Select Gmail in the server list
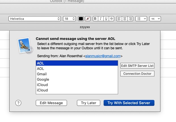 tap(77, 74)
